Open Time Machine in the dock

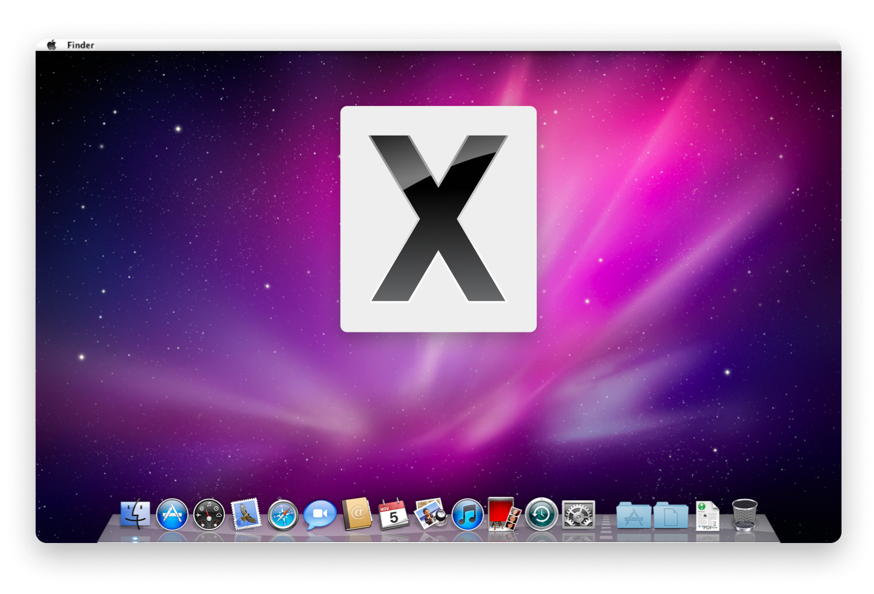[541, 514]
